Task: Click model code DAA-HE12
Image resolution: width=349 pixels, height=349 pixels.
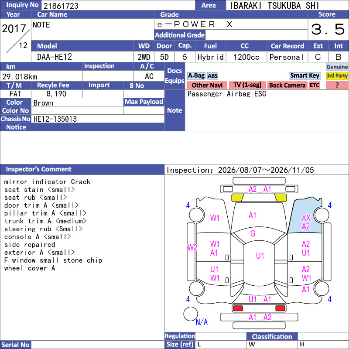Action: tap(55, 57)
